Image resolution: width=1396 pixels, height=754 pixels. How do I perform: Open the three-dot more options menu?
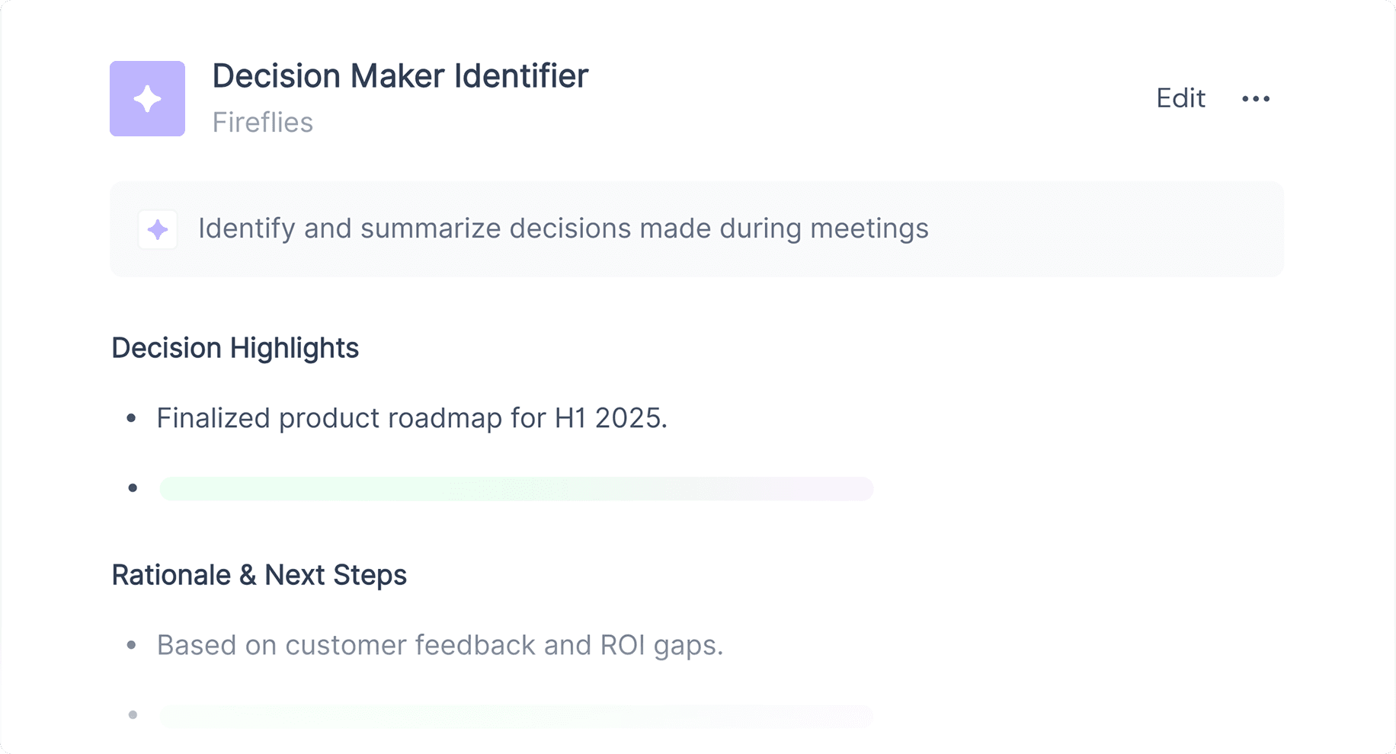[x=1256, y=98]
